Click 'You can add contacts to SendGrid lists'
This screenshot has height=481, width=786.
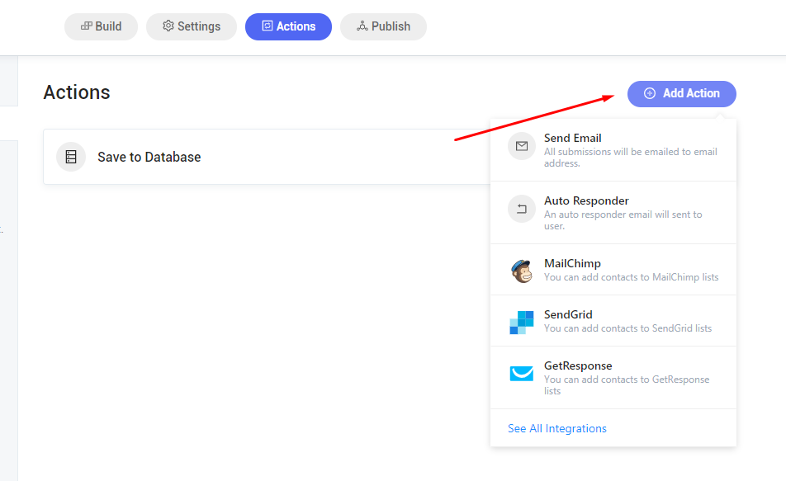point(627,328)
